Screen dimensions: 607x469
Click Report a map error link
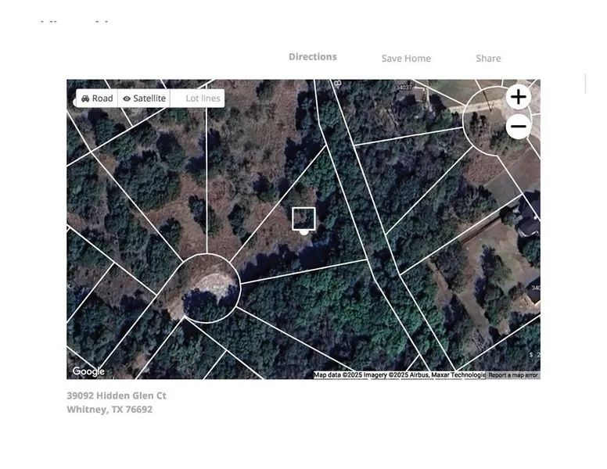[513, 375]
